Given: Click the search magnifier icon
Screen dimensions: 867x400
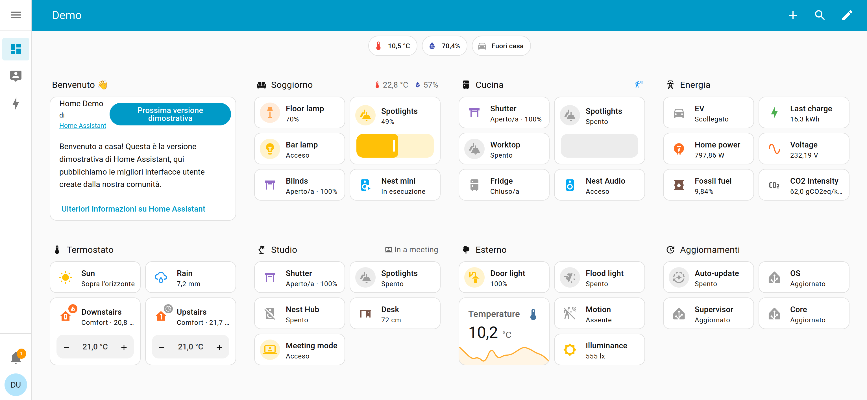Looking at the screenshot, I should click(x=819, y=15).
